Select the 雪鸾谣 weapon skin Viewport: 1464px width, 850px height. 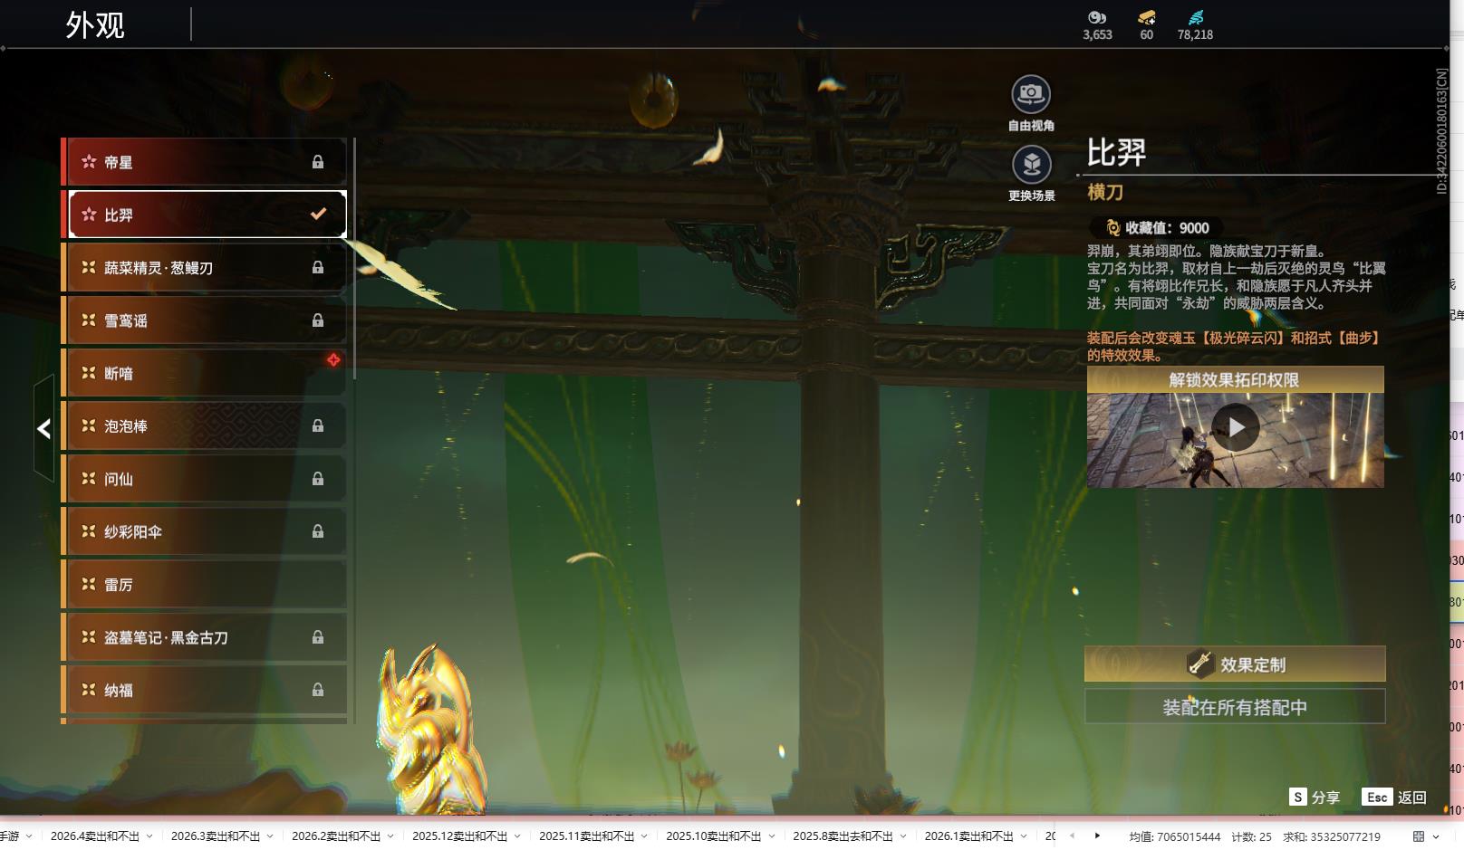[x=204, y=320]
